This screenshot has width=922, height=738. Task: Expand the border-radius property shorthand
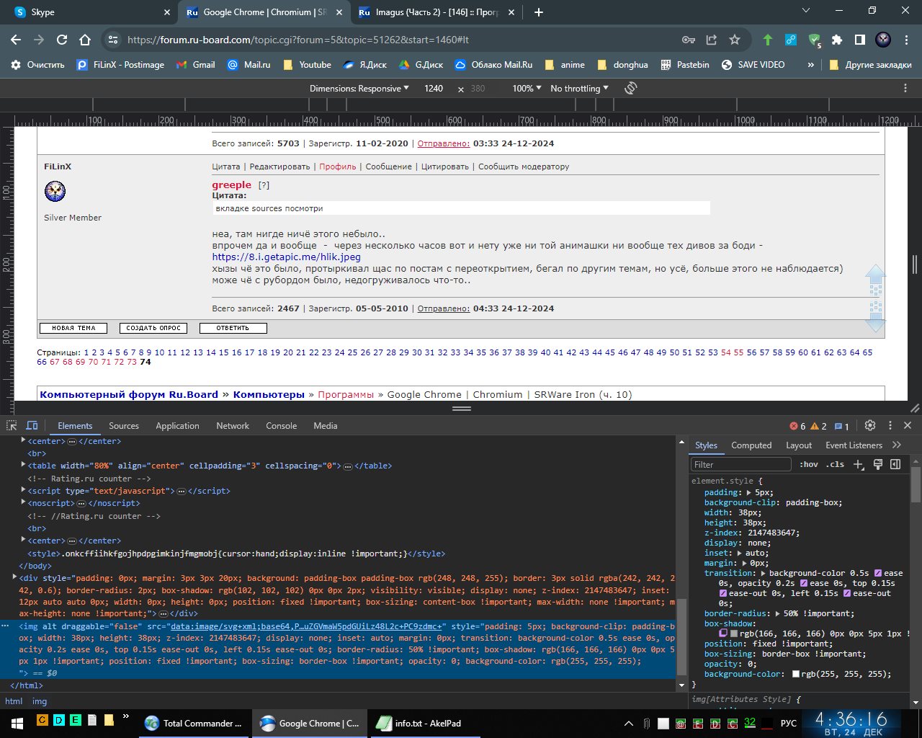click(778, 613)
